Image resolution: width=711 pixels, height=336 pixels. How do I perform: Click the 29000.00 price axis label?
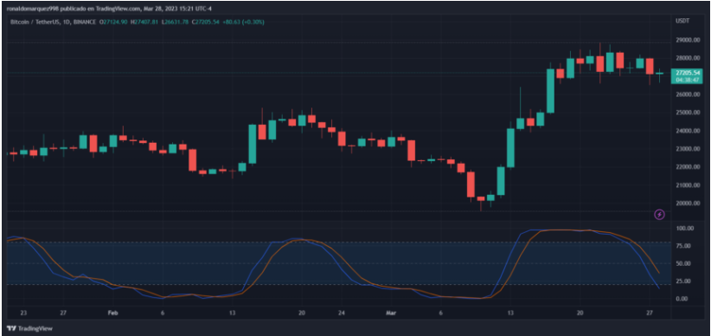coord(688,40)
